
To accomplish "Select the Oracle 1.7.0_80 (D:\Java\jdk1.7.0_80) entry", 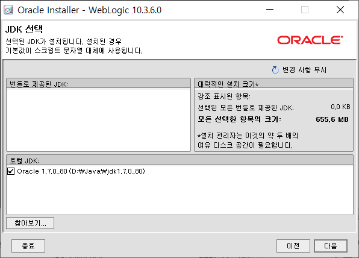I will 81,171.
